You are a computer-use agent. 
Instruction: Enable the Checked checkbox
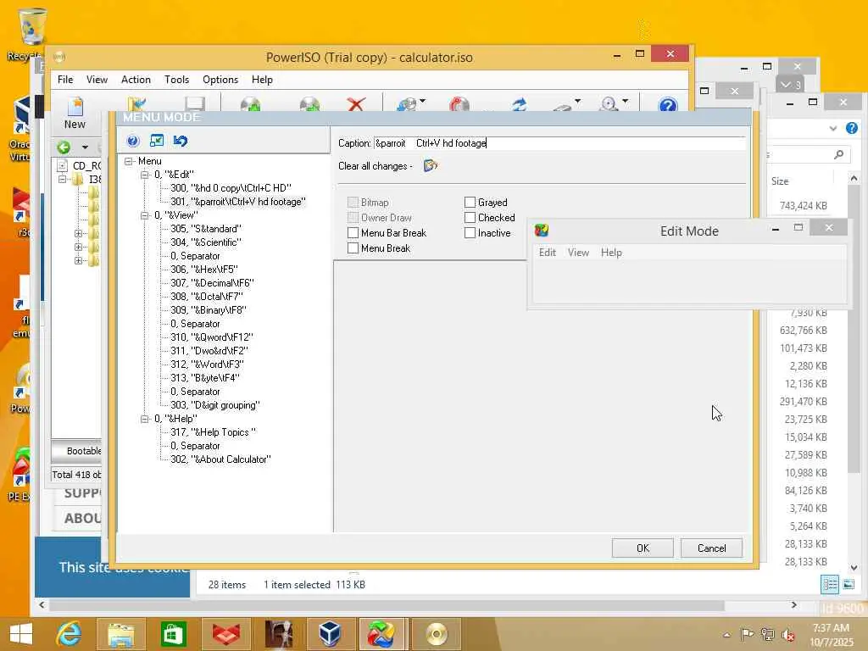[470, 218]
